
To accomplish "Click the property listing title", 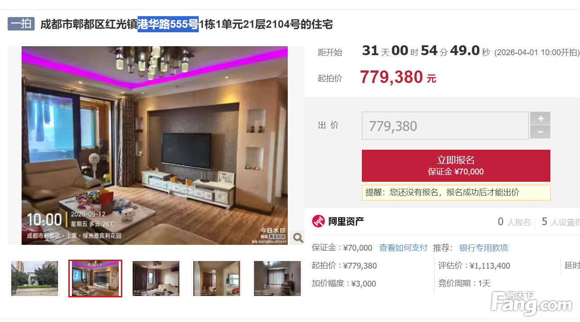I will click(187, 24).
